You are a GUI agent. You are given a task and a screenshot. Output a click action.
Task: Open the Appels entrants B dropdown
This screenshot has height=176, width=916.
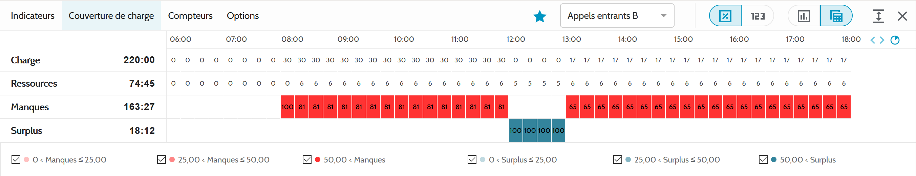click(617, 16)
